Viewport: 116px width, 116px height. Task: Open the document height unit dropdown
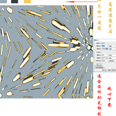point(112,58)
